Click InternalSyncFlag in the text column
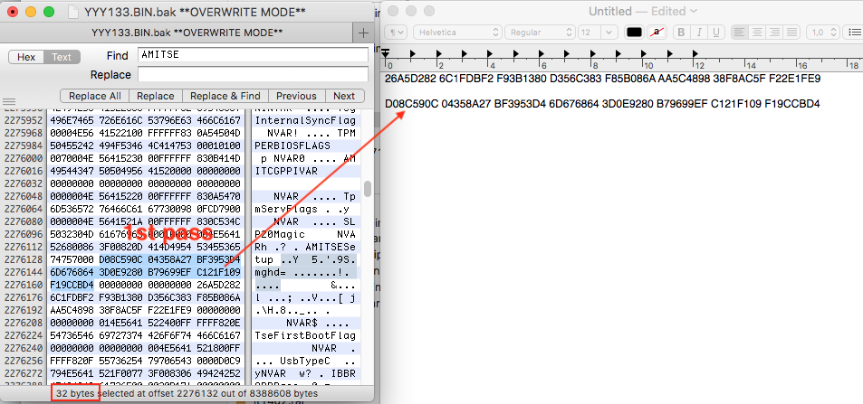 pos(305,120)
